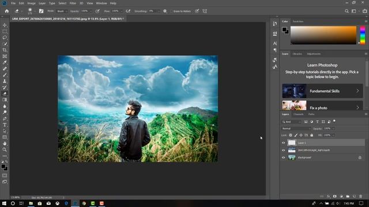Select the Horizontal Type tool
The width and height of the screenshot is (369, 207).
5,125
